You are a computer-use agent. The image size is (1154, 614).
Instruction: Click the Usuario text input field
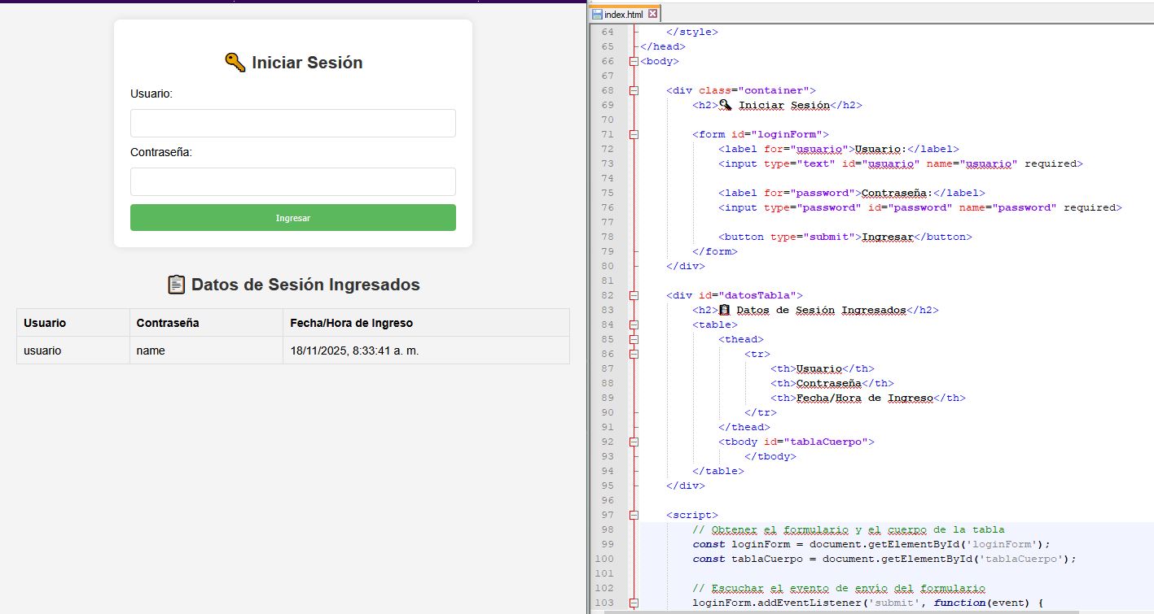[292, 124]
